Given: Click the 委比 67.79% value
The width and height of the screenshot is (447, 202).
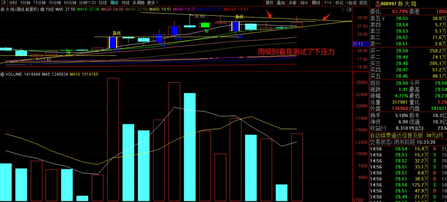Looking at the screenshot, I should coord(400,12).
